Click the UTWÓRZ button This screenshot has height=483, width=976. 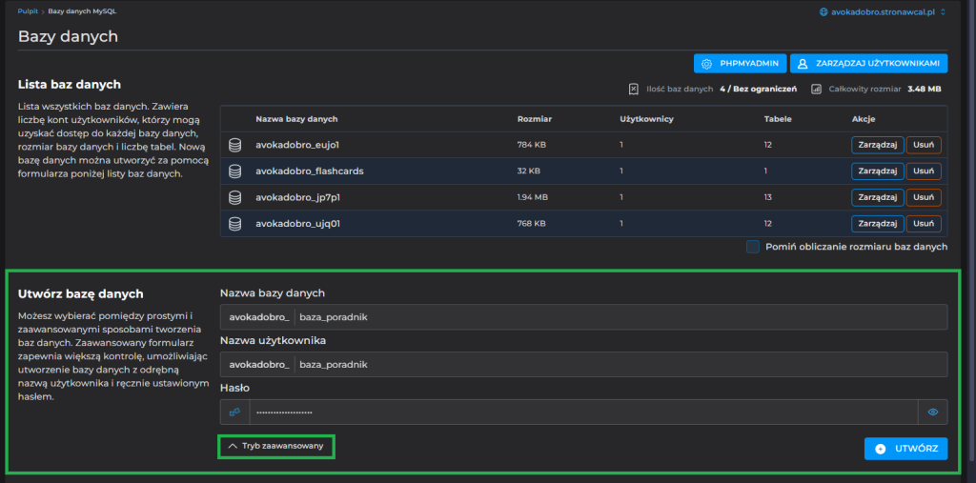tap(905, 449)
